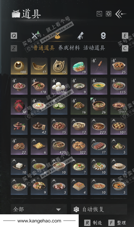Select the stacked gems category icon
Screen dimensions: 134x227
click(x=103, y=36)
